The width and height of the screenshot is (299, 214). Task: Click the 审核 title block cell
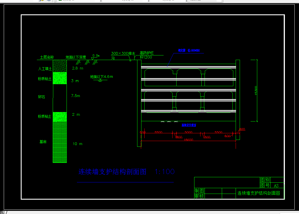[199, 196]
